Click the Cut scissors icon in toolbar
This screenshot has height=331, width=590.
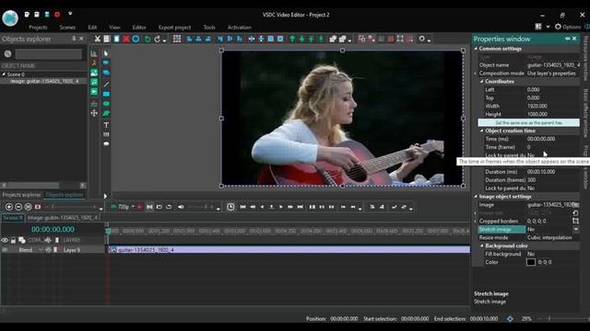pos(98,39)
